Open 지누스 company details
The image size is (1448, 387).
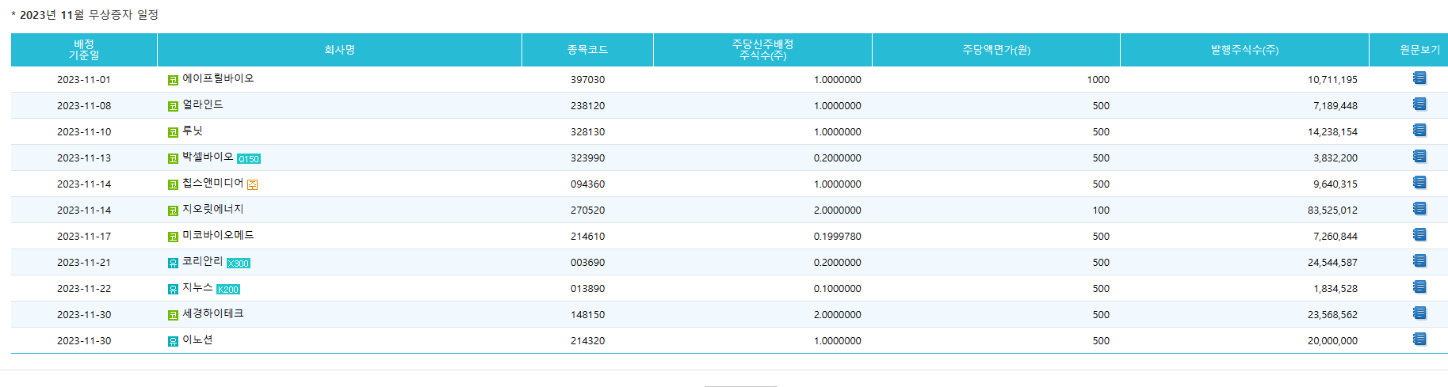coord(197,287)
